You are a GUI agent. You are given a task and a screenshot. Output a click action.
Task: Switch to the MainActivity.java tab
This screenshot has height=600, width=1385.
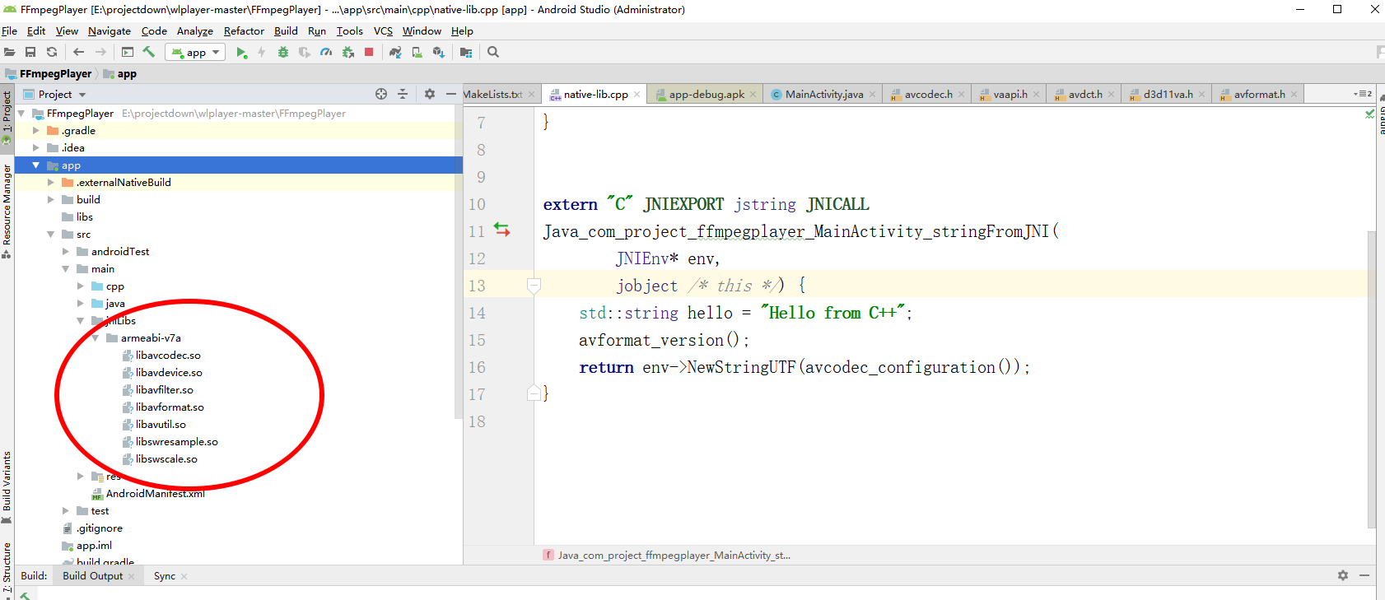(x=823, y=95)
